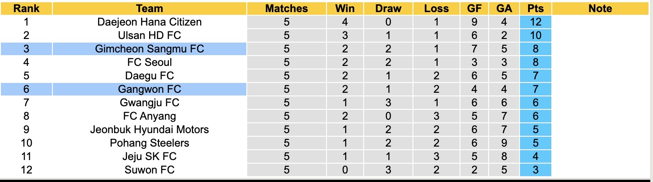The width and height of the screenshot is (653, 182).
Task: Select the Pts column header
Action: point(535,9)
